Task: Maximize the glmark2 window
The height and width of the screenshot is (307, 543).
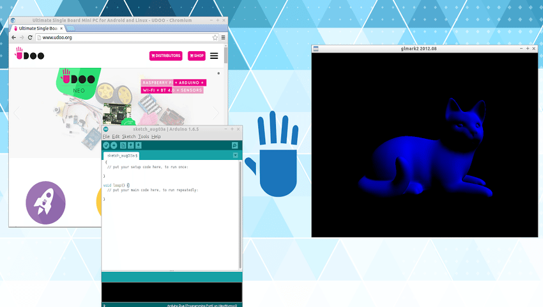Action: pyautogui.click(x=528, y=49)
